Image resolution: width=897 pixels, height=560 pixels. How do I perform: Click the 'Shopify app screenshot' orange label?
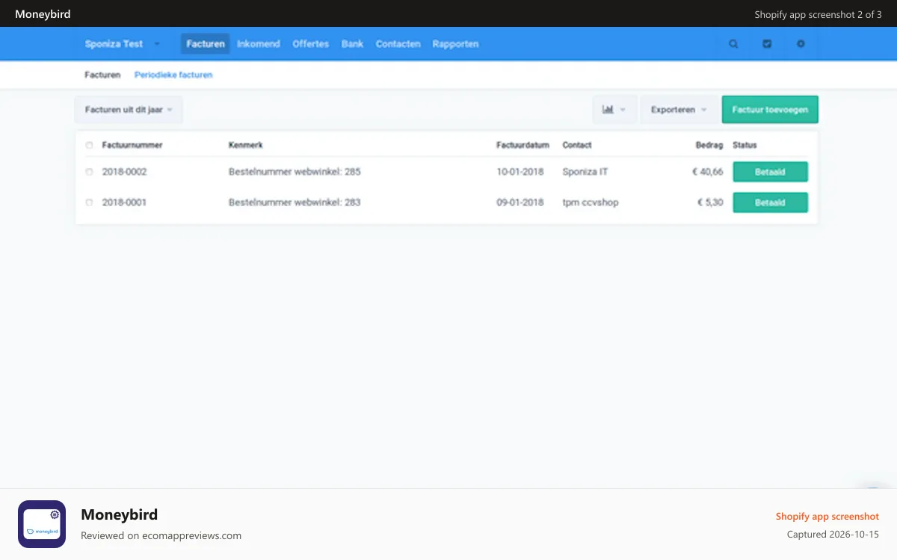point(827,517)
